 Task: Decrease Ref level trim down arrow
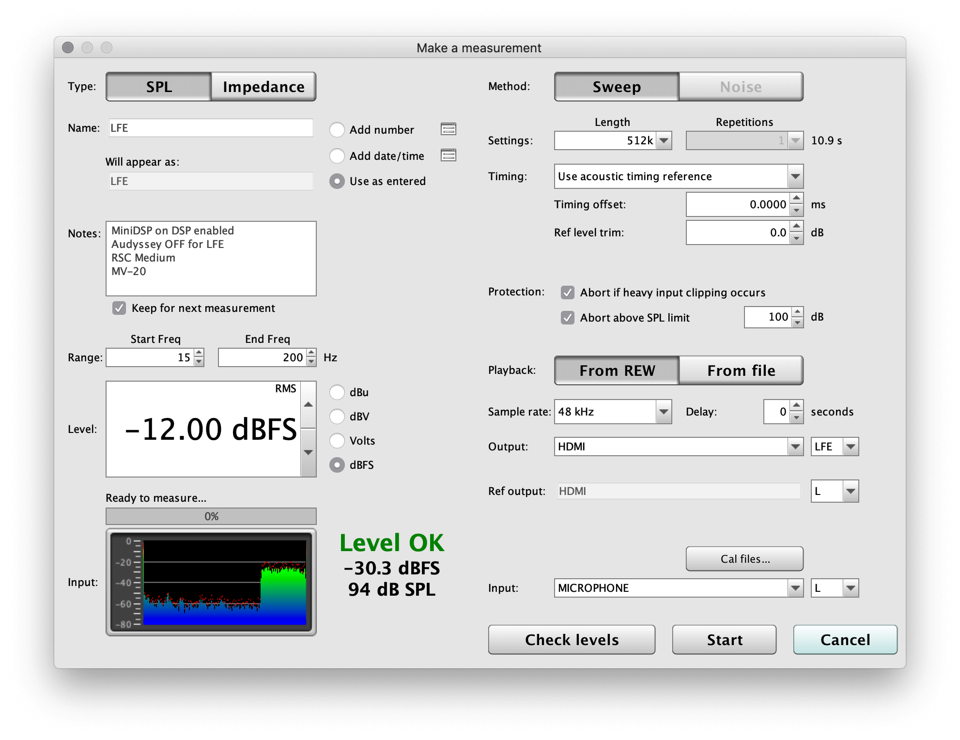(796, 238)
